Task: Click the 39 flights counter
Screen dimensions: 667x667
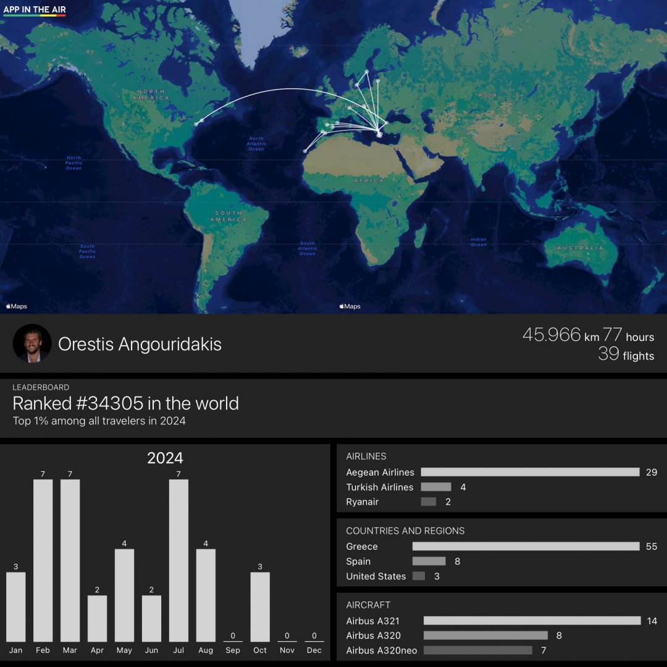Action: tap(626, 354)
